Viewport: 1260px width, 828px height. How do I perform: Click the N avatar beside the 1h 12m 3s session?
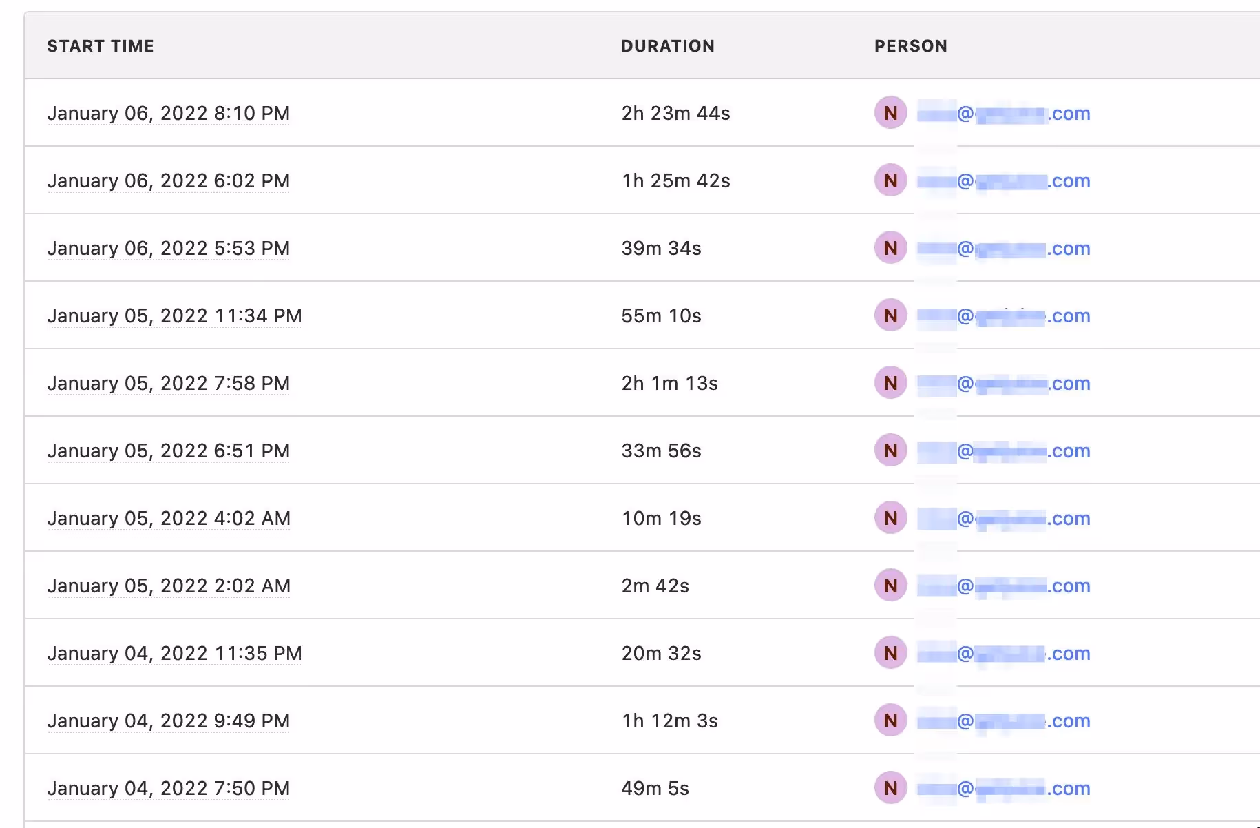(890, 720)
